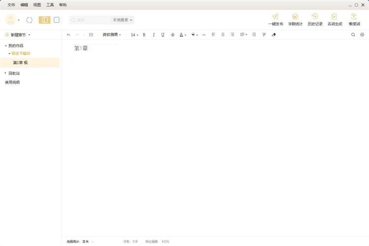This screenshot has width=369, height=246.
Task: Click the indent icon
Action: [254, 34]
